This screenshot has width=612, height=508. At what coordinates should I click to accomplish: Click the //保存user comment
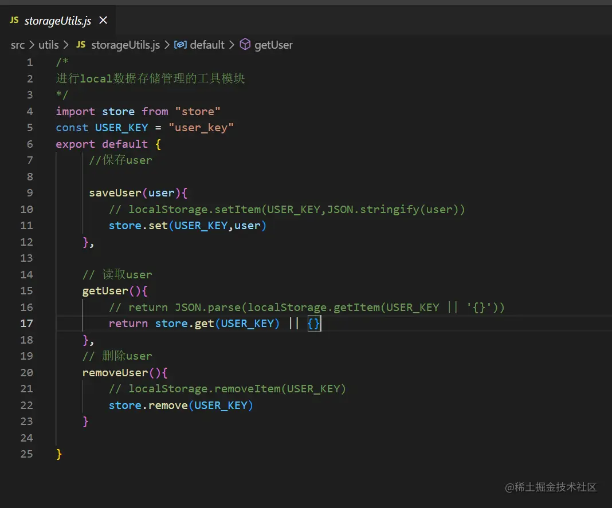click(120, 160)
